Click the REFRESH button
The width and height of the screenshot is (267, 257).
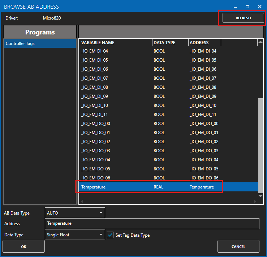coord(243,18)
